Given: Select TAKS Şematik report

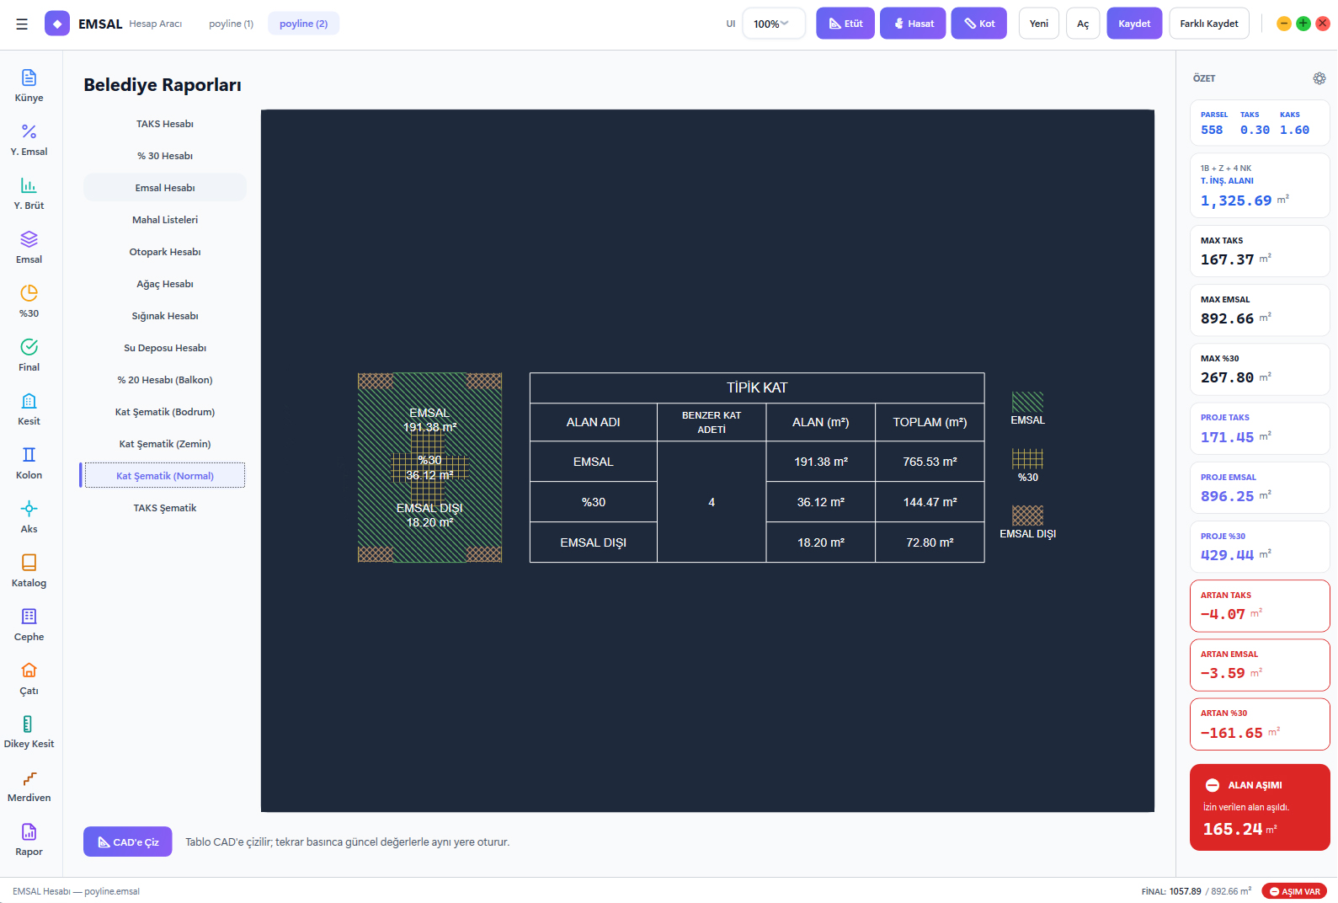Looking at the screenshot, I should pyautogui.click(x=165, y=508).
